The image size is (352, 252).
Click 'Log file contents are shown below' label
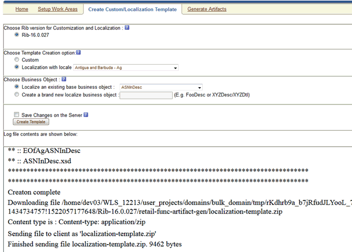click(x=40, y=134)
